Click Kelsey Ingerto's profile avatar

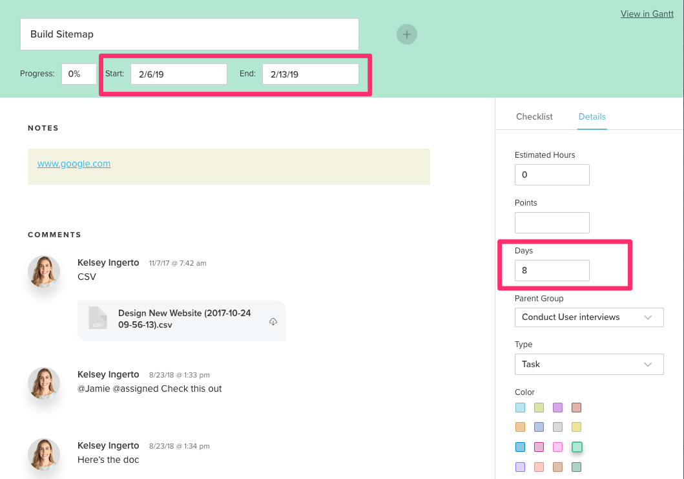[43, 271]
